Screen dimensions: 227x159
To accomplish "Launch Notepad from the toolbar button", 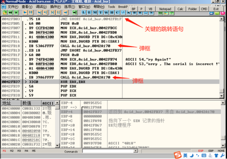I will click(165, 9).
